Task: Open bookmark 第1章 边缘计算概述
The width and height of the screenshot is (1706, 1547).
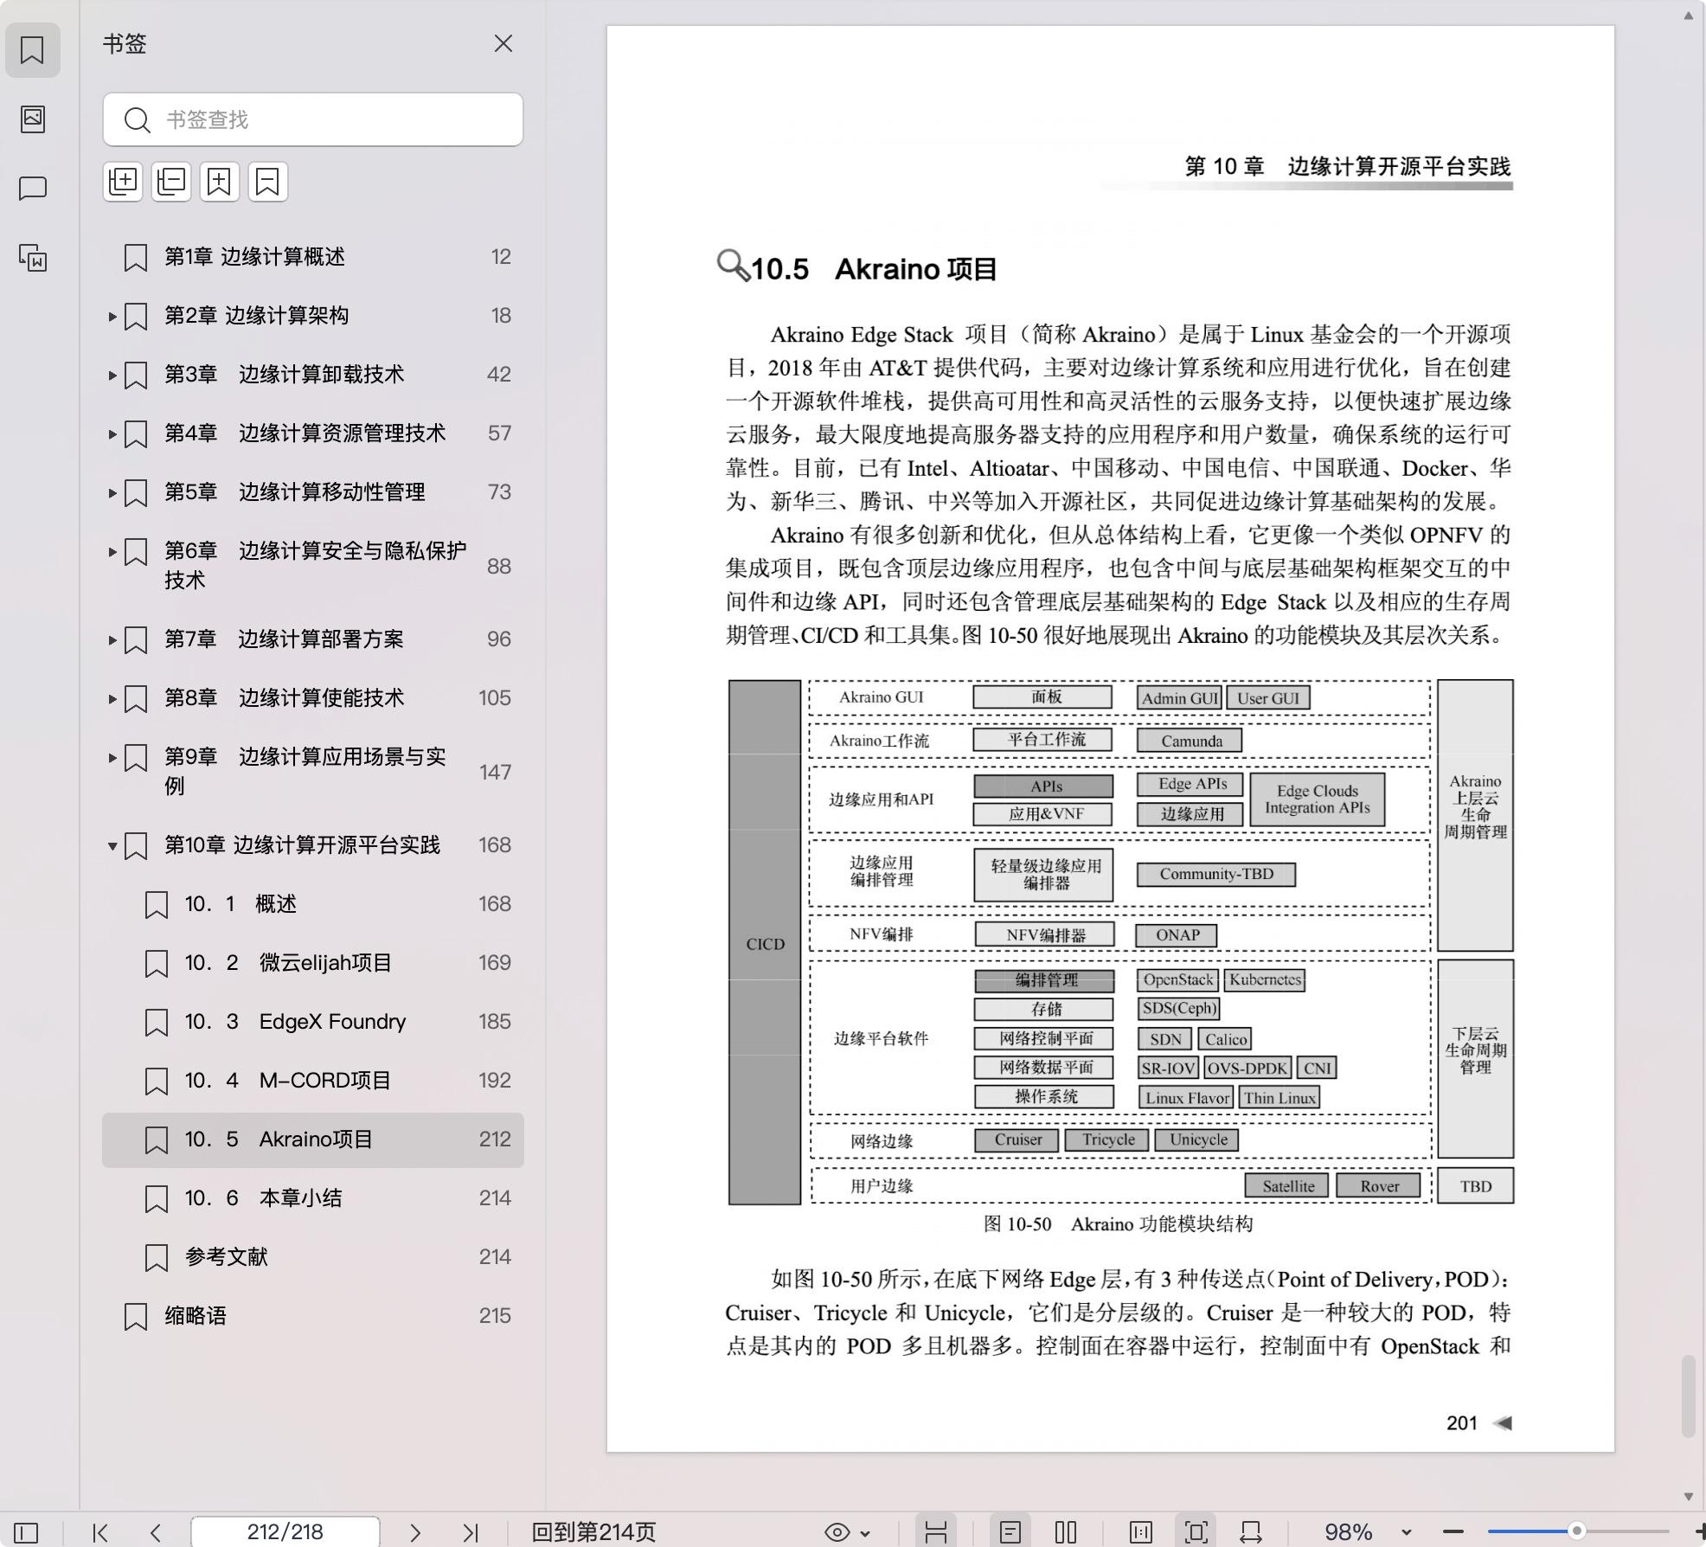Action: [313, 257]
